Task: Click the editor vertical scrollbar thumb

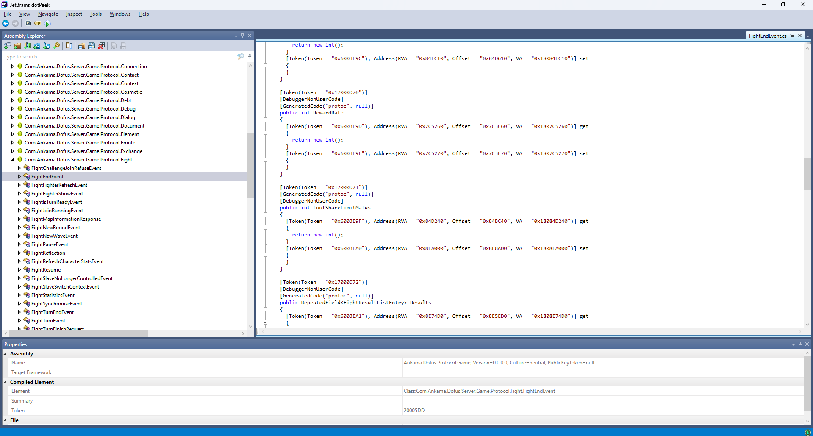Action: 807,174
